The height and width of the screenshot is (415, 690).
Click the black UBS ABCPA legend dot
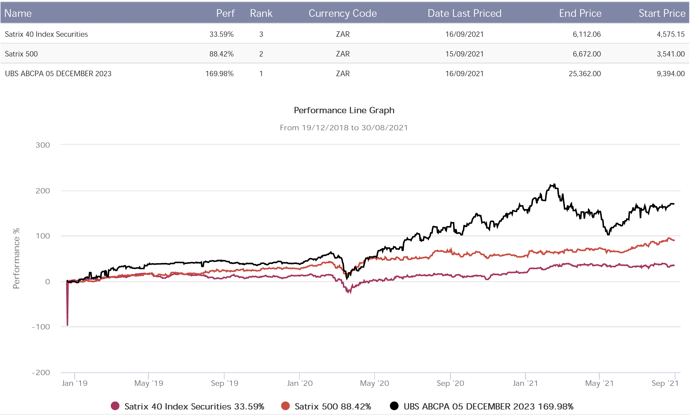click(394, 406)
